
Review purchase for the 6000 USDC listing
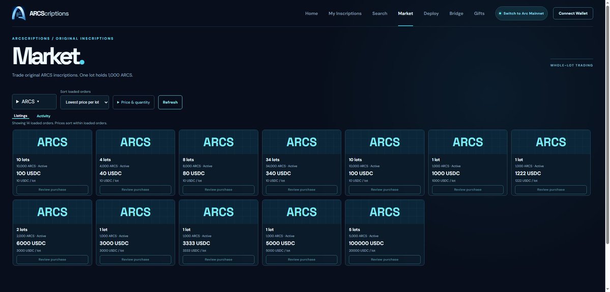pos(52,259)
